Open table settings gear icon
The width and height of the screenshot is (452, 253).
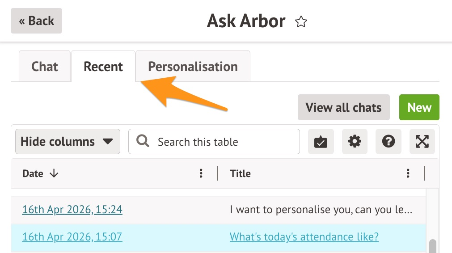point(355,142)
